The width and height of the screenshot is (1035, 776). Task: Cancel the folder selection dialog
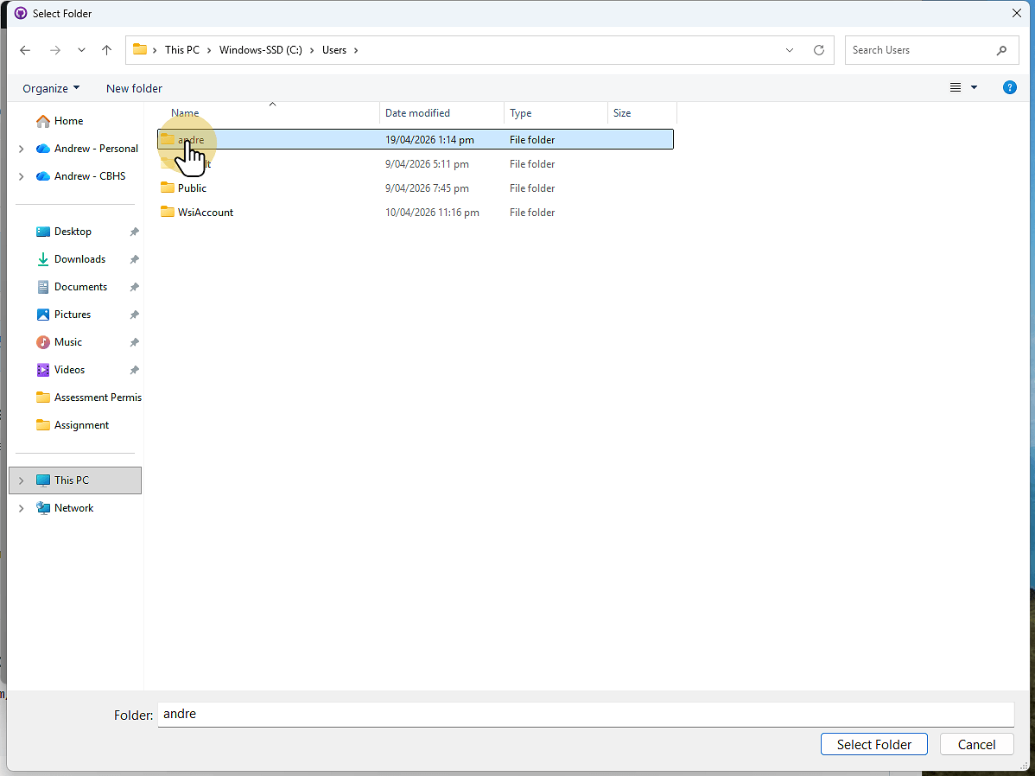point(976,744)
